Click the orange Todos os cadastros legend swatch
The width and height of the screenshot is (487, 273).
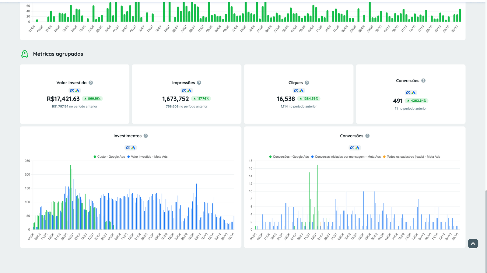coord(384,157)
